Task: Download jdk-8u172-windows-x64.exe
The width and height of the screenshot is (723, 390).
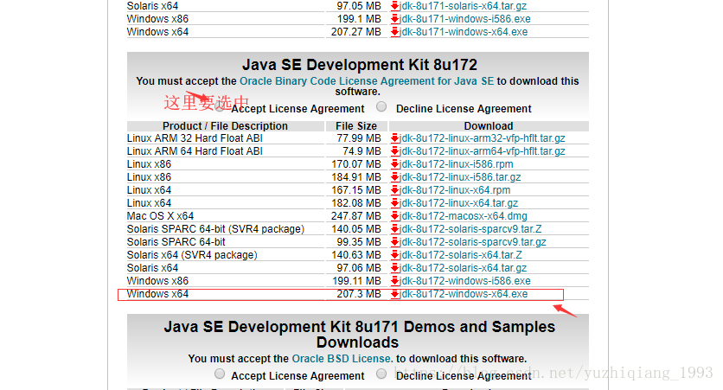Action: pos(464,294)
